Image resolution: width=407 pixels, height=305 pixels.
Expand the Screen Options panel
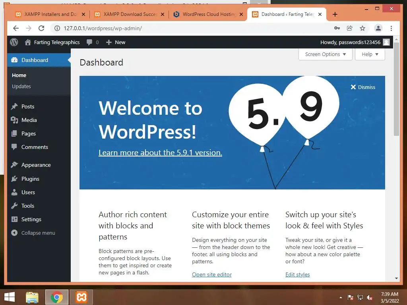[x=325, y=54]
